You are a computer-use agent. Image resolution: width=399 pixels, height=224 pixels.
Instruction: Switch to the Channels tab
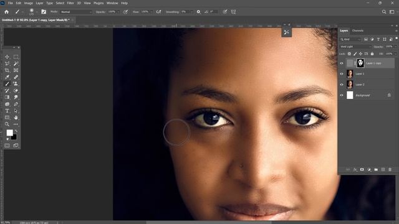point(357,30)
